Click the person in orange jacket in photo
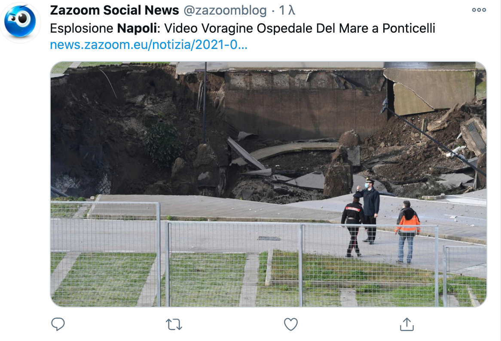 tap(407, 231)
